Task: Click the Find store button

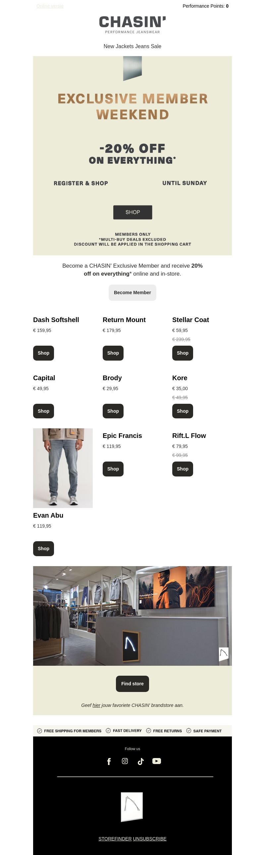Action: (132, 684)
